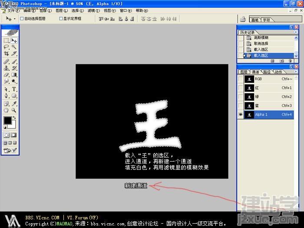Select the Magic Wand tool

(x=14, y=47)
